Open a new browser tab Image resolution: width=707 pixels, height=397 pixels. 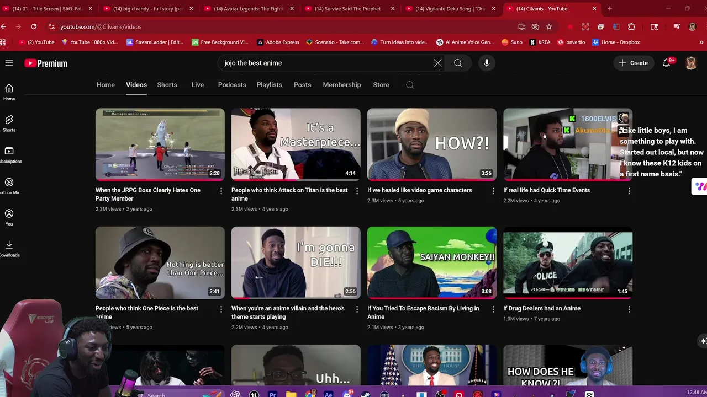(609, 8)
